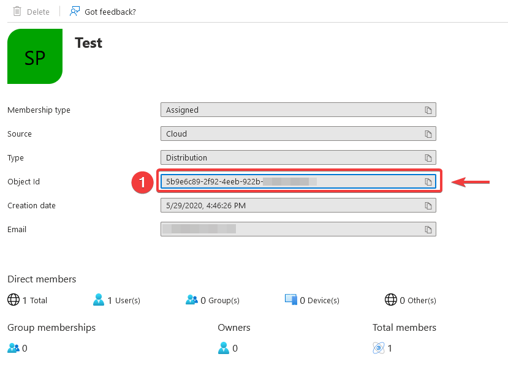
Task: Copy the Source field value
Action: pyautogui.click(x=428, y=134)
